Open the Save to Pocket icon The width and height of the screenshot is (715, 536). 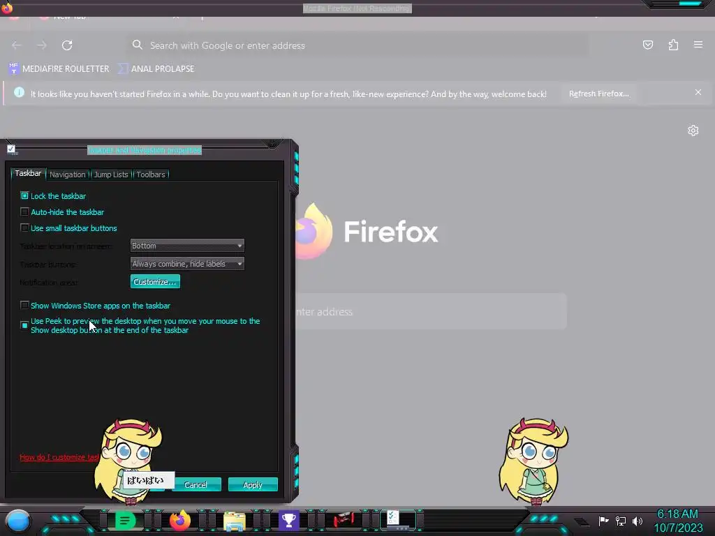click(x=647, y=45)
